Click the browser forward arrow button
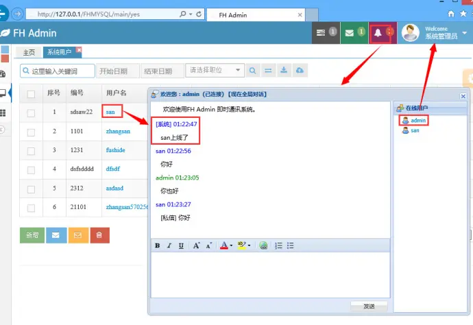Image resolution: width=473 pixels, height=325 pixels. click(x=18, y=14)
